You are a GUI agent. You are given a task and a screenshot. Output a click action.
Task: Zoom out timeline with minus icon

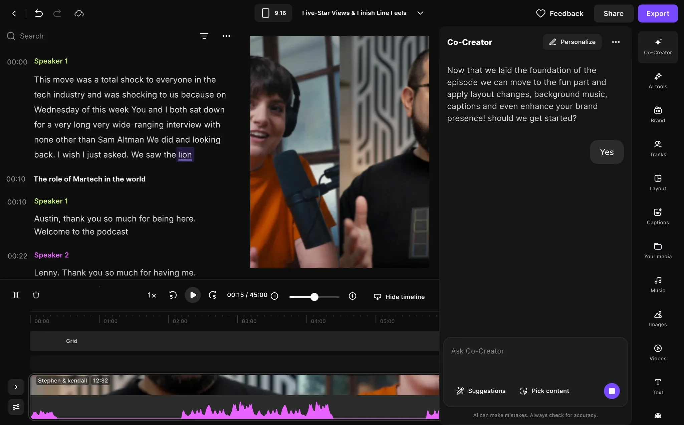[x=274, y=296]
